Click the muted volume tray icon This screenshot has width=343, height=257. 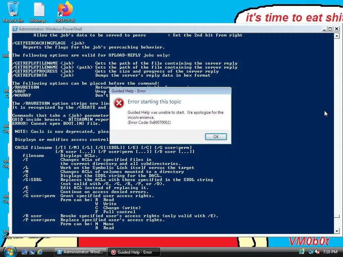(x=318, y=252)
